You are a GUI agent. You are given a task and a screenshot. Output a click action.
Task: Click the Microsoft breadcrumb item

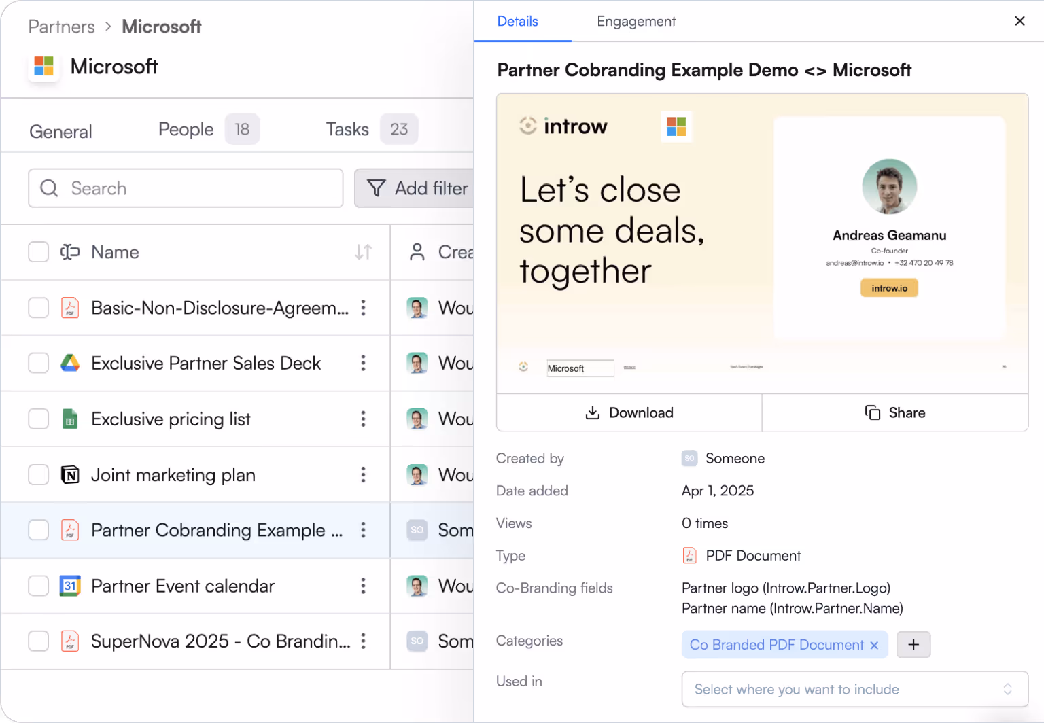pyautogui.click(x=162, y=27)
